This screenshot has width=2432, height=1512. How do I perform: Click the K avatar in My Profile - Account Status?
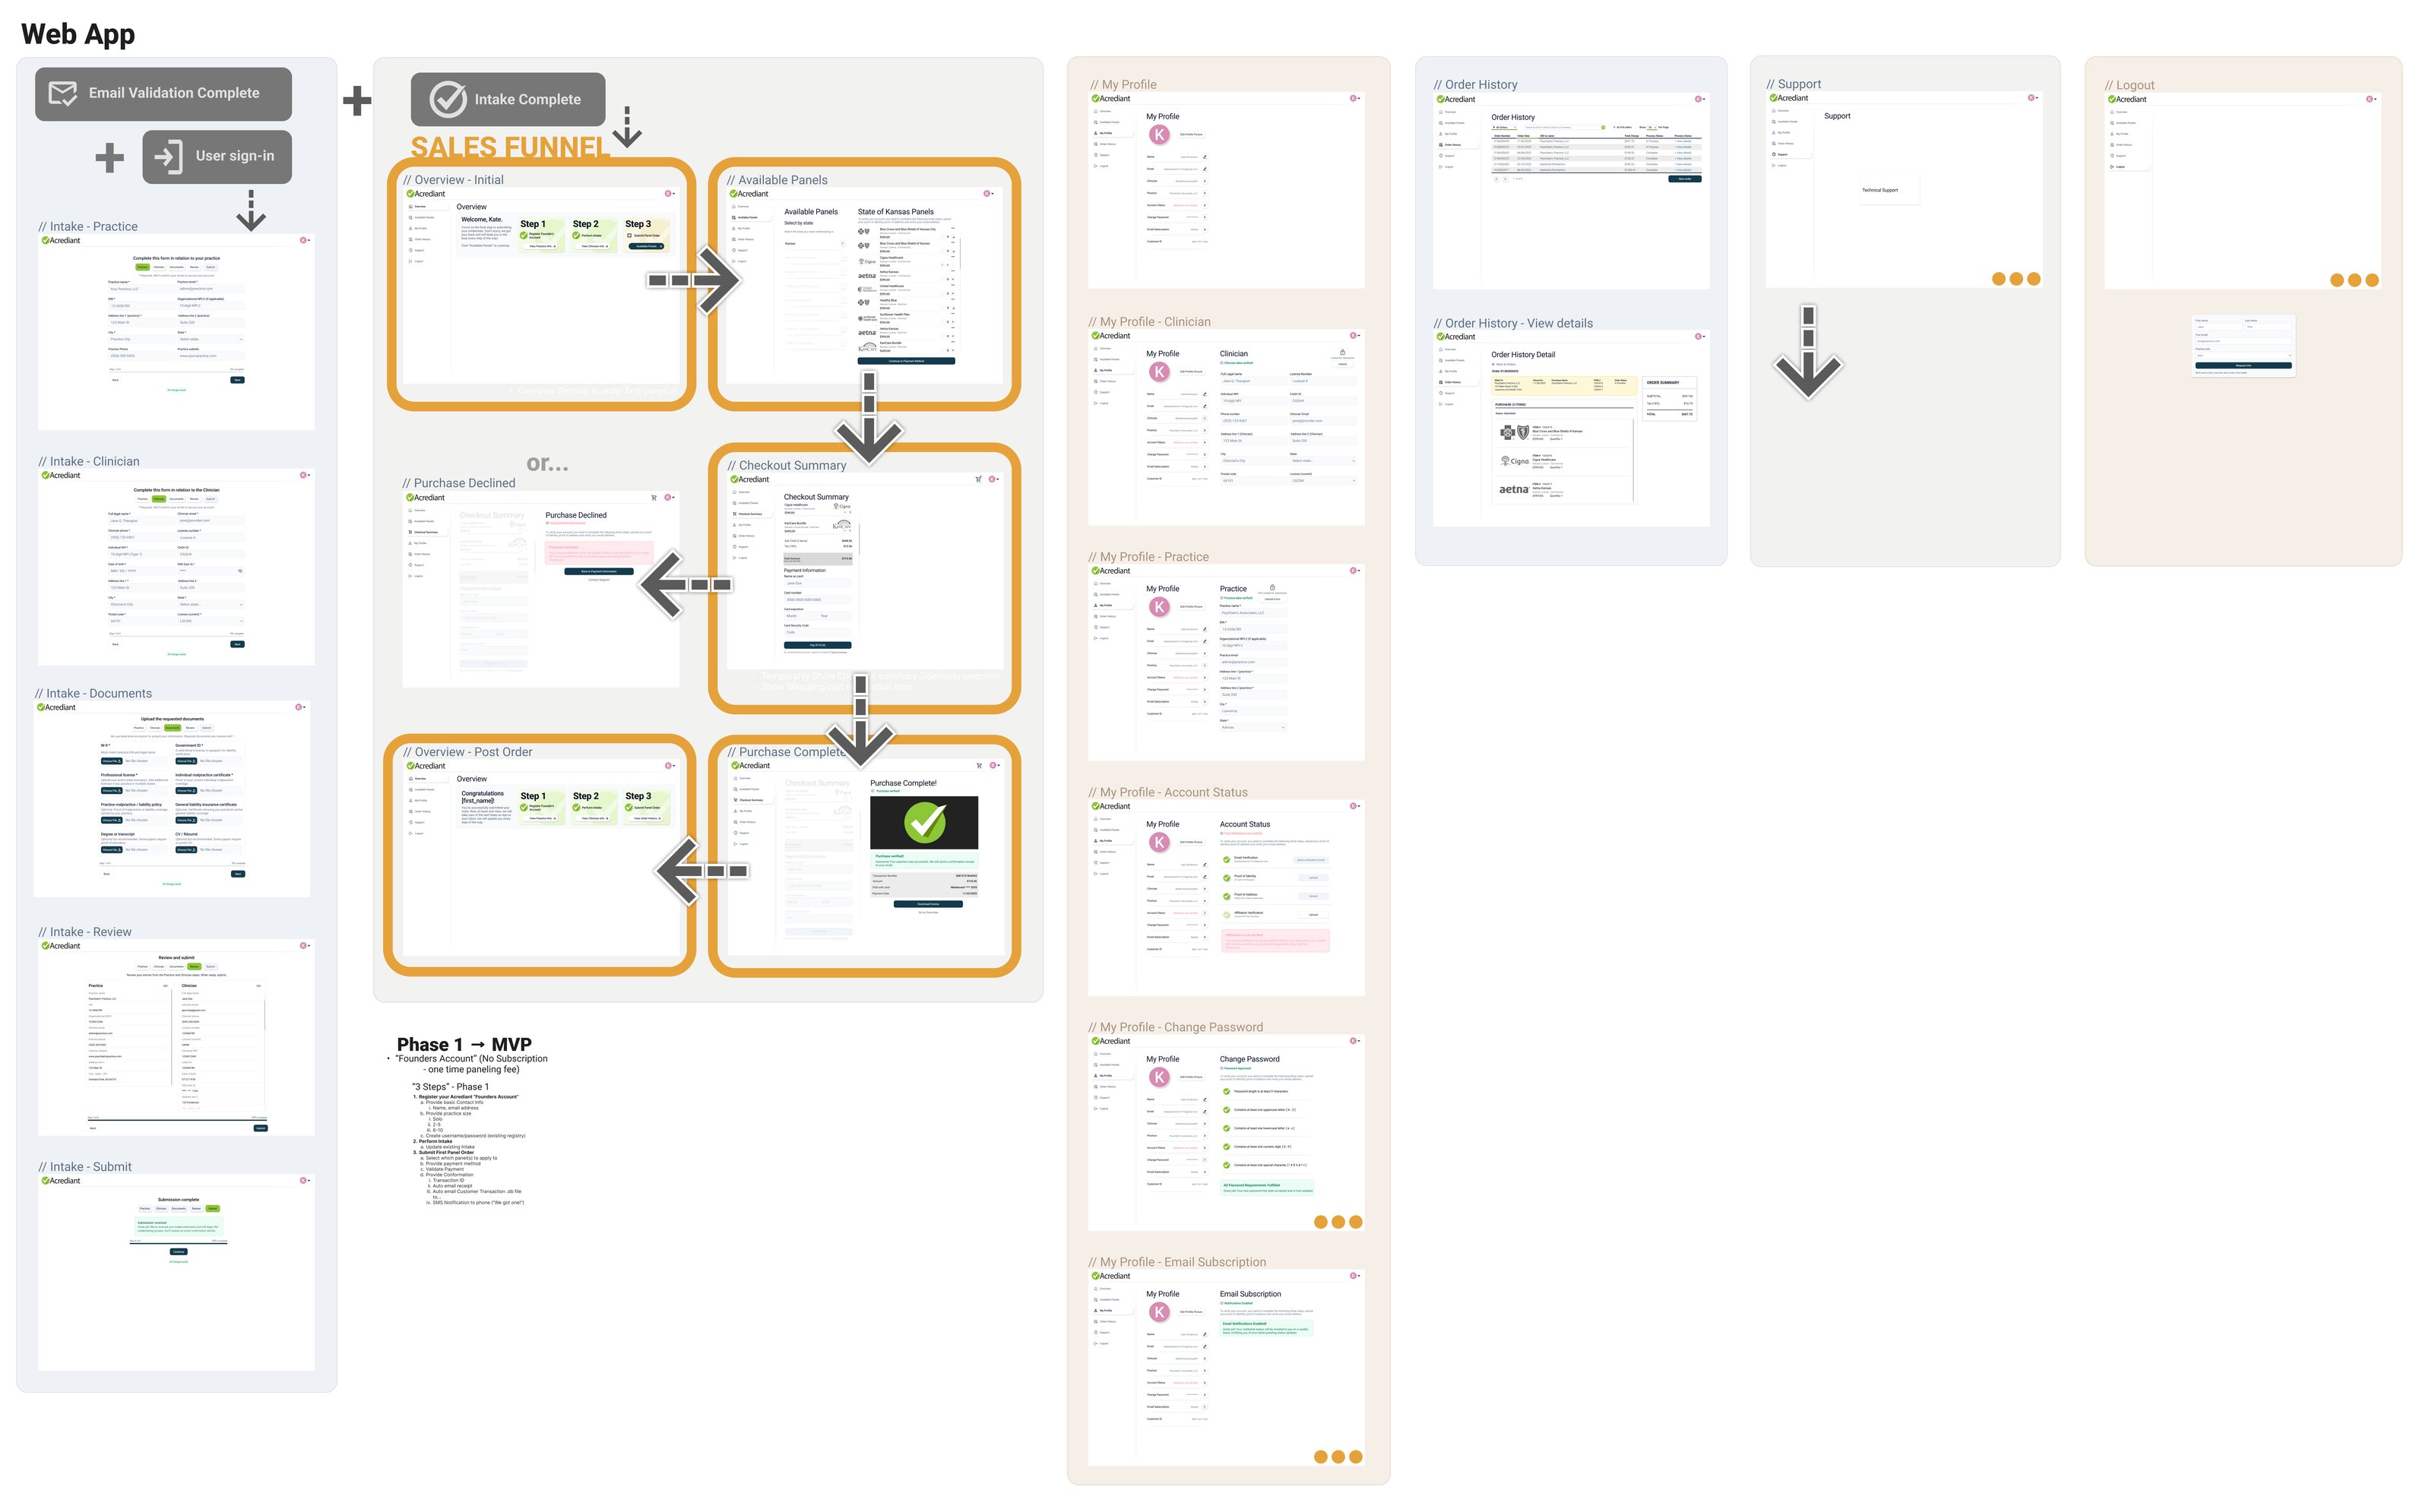pos(1159,842)
